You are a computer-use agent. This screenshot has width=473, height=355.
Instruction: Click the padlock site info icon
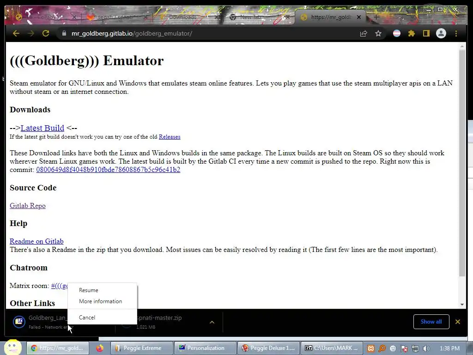tap(64, 33)
